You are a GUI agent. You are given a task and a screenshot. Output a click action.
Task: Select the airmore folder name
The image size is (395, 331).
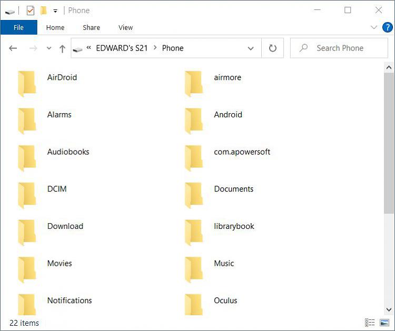point(228,77)
